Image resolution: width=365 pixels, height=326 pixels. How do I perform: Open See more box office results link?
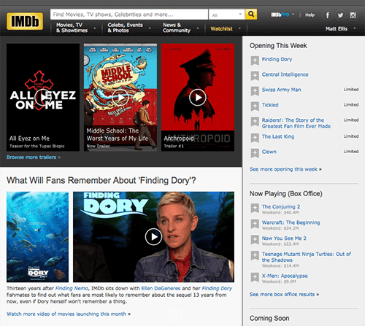click(x=284, y=295)
